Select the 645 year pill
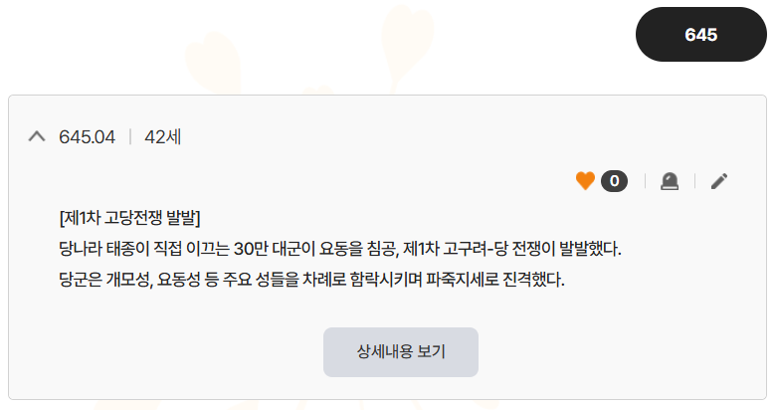The width and height of the screenshot is (776, 410). [x=700, y=35]
